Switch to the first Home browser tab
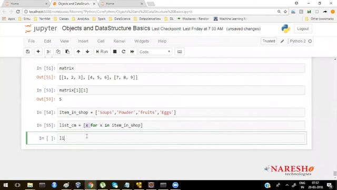337x190 pixels. tap(26, 4)
